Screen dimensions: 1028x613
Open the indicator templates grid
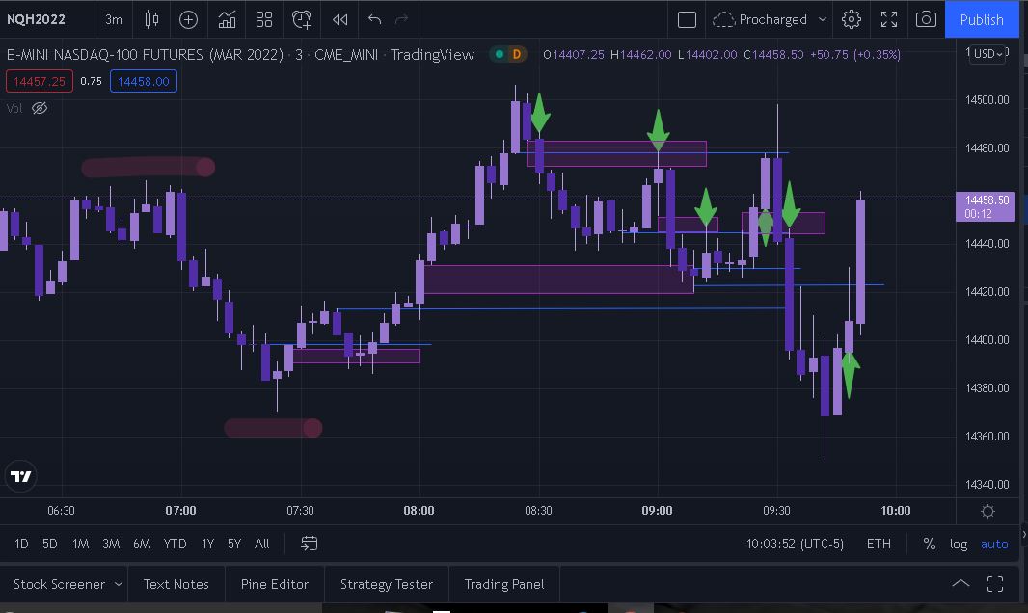click(x=264, y=19)
